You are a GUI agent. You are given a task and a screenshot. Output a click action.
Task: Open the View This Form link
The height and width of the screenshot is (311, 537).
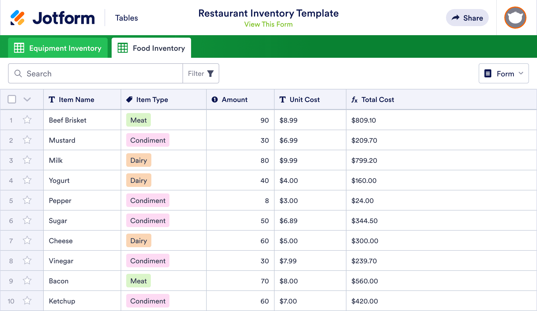(268, 24)
